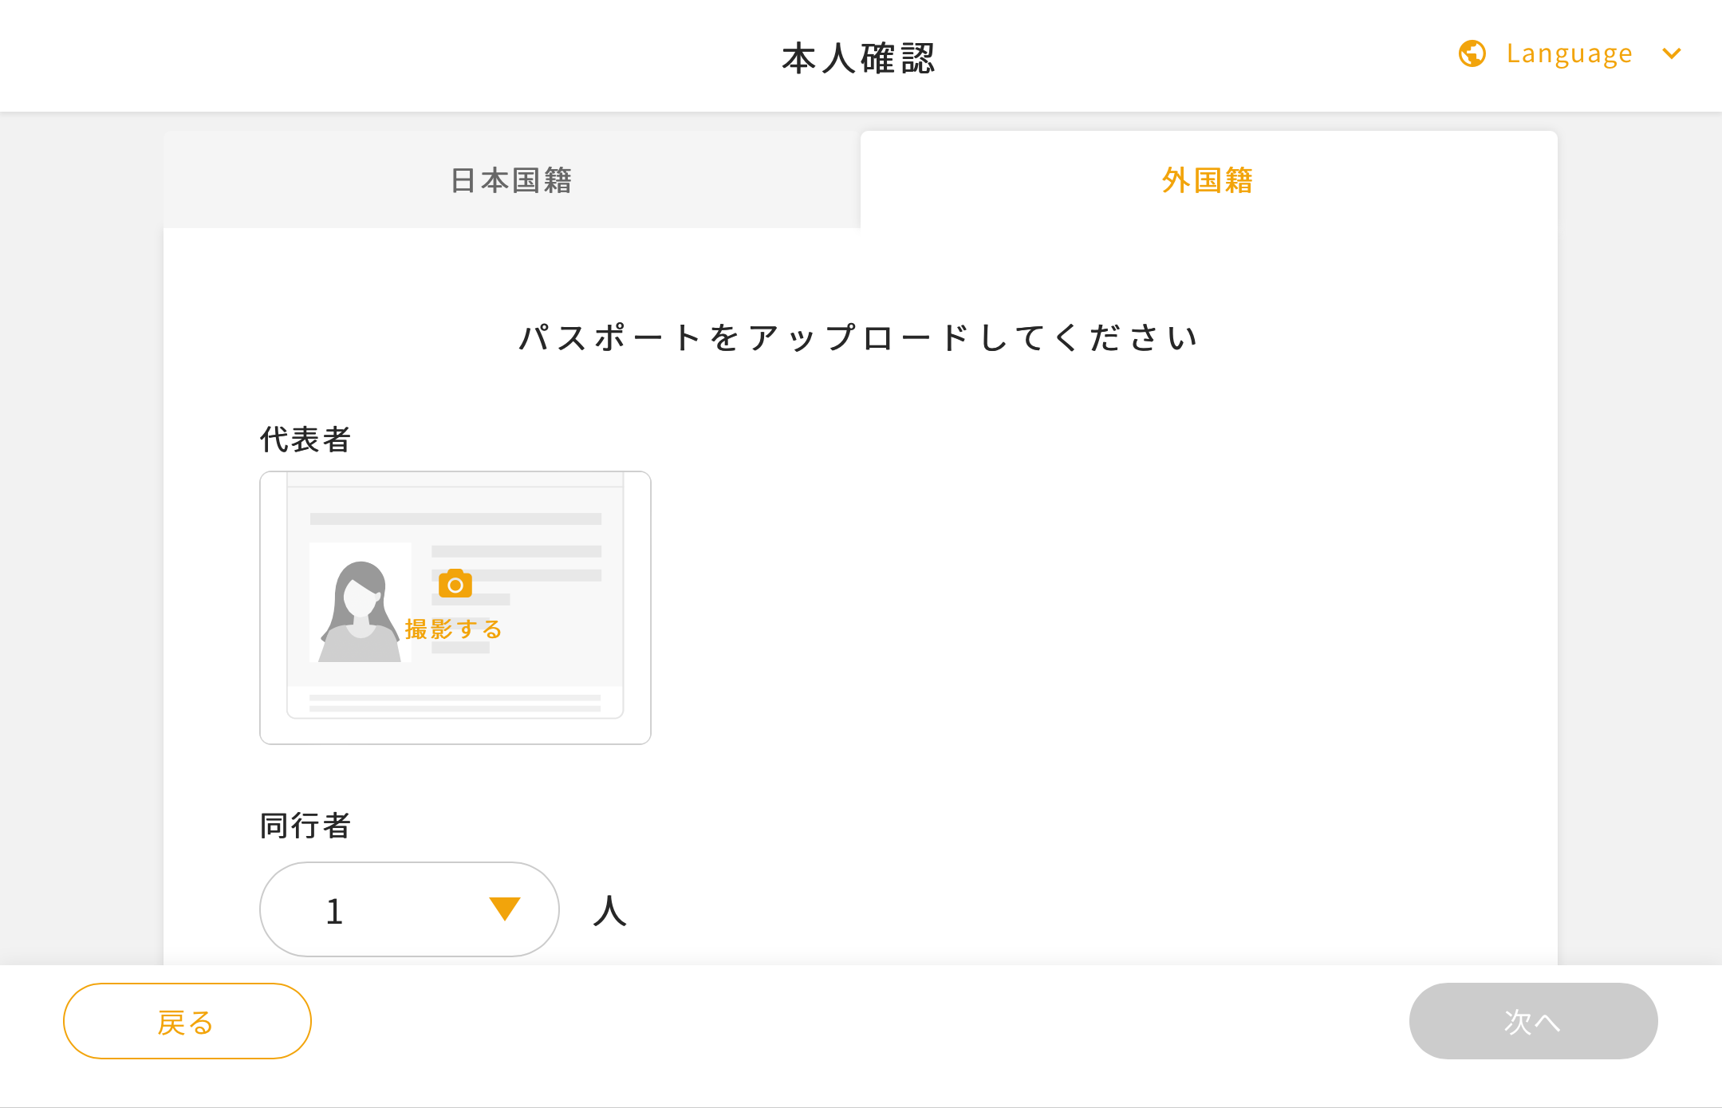Switch to the 日本国籍 tab

[511, 180]
